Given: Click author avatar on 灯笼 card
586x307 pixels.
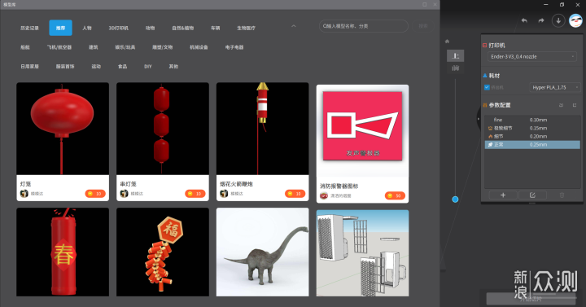Looking at the screenshot, I should point(24,193).
